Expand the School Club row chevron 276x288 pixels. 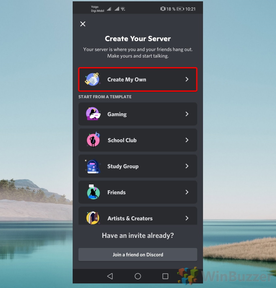[x=187, y=140]
